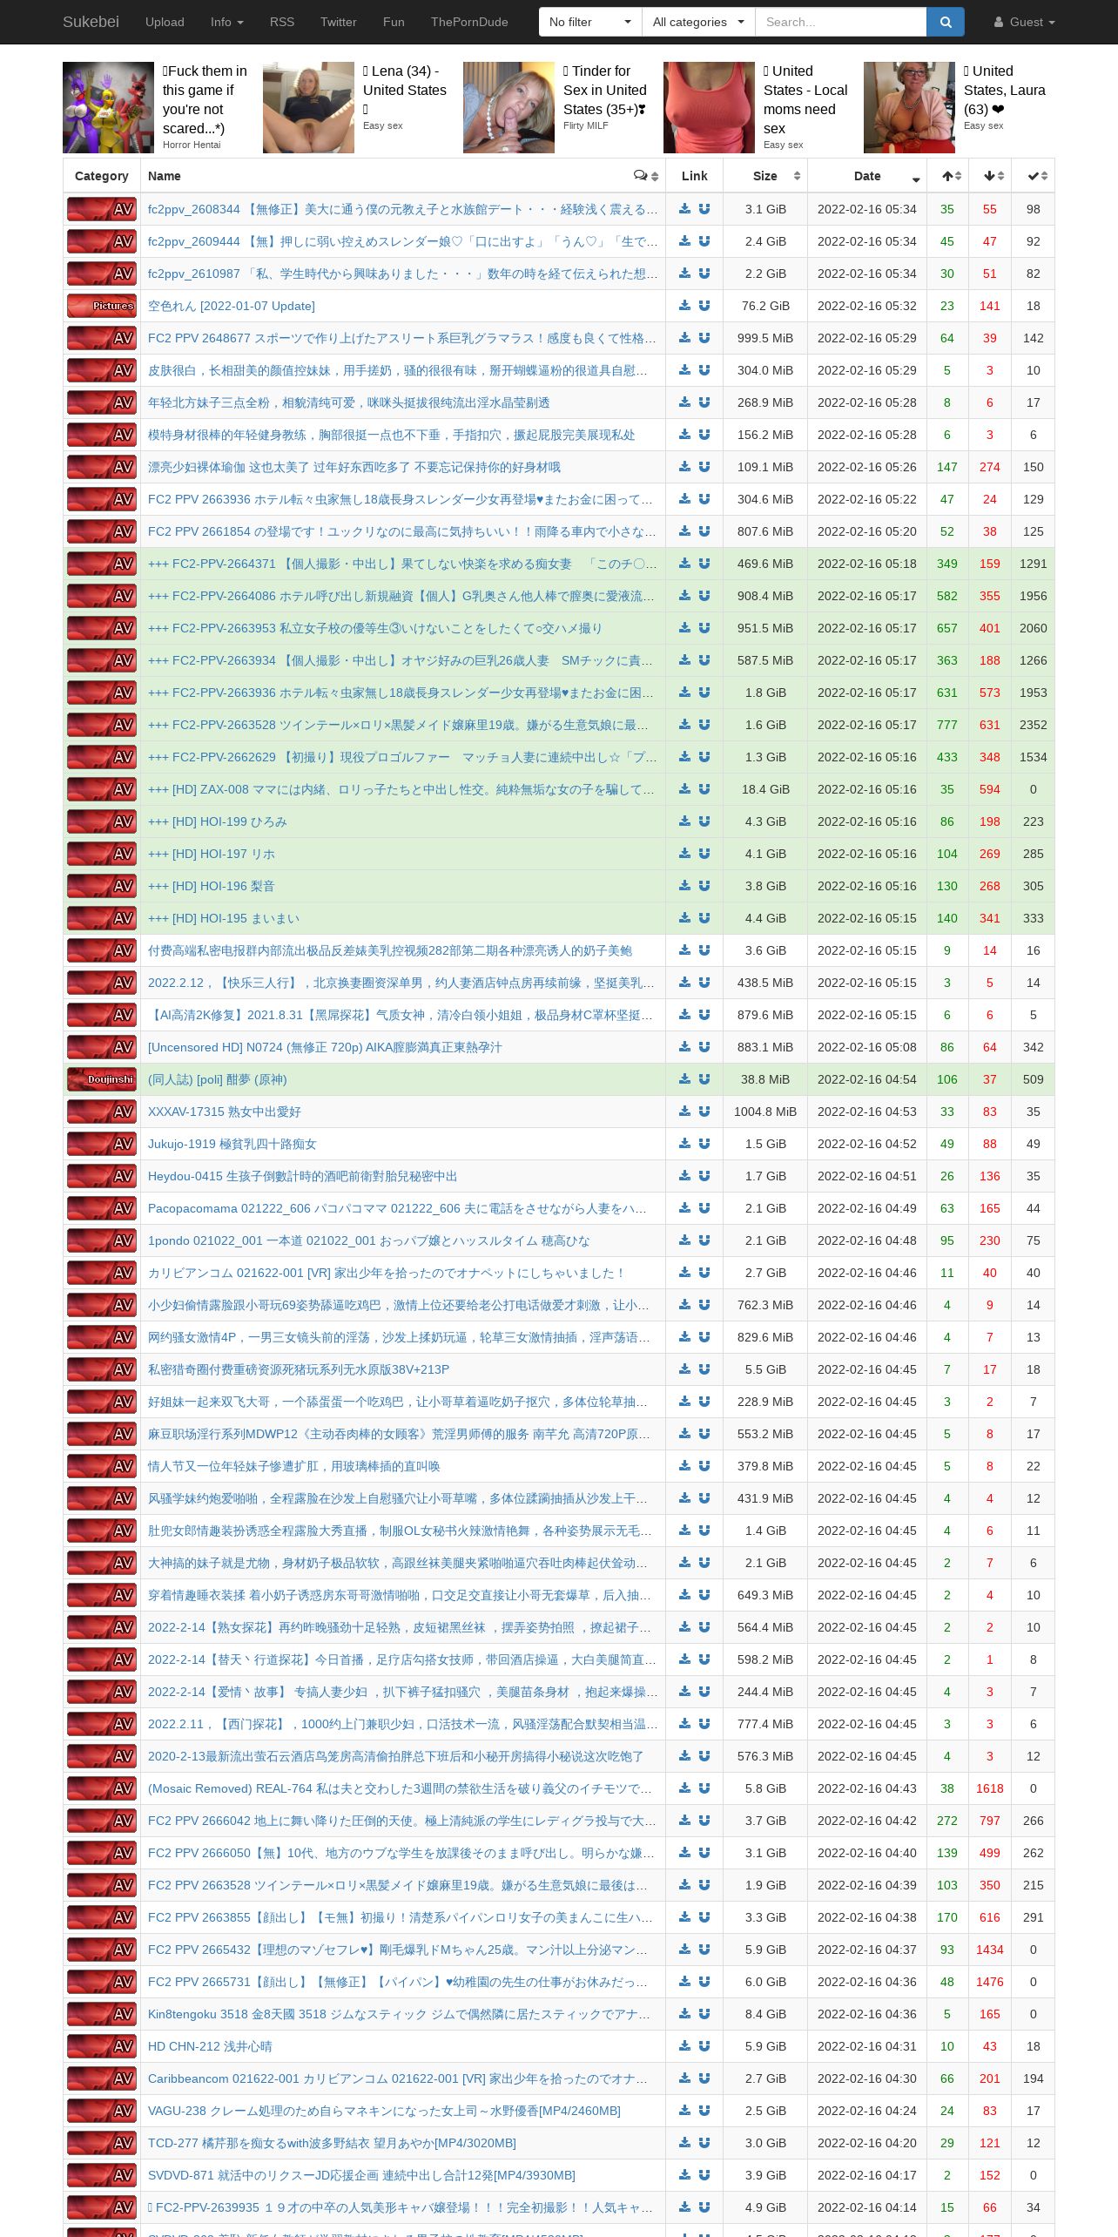The image size is (1118, 2237).
Task: Open magnet link for 76.2 GiB row
Action: click(704, 306)
